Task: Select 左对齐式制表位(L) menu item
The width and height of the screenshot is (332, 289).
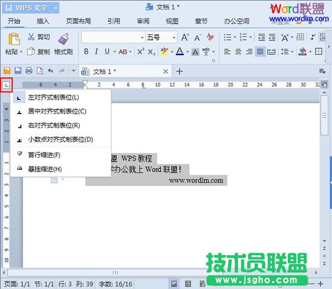Action: pyautogui.click(x=61, y=97)
